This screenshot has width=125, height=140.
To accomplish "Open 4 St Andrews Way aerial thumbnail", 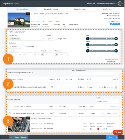I will pyautogui.click(x=19, y=124).
